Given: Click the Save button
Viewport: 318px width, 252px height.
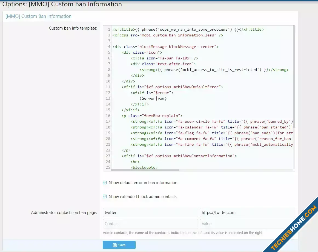Looking at the screenshot, I should click(x=119, y=245).
